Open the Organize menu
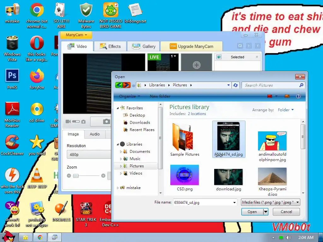Viewport: 323px width, 242px height. pos(129,96)
